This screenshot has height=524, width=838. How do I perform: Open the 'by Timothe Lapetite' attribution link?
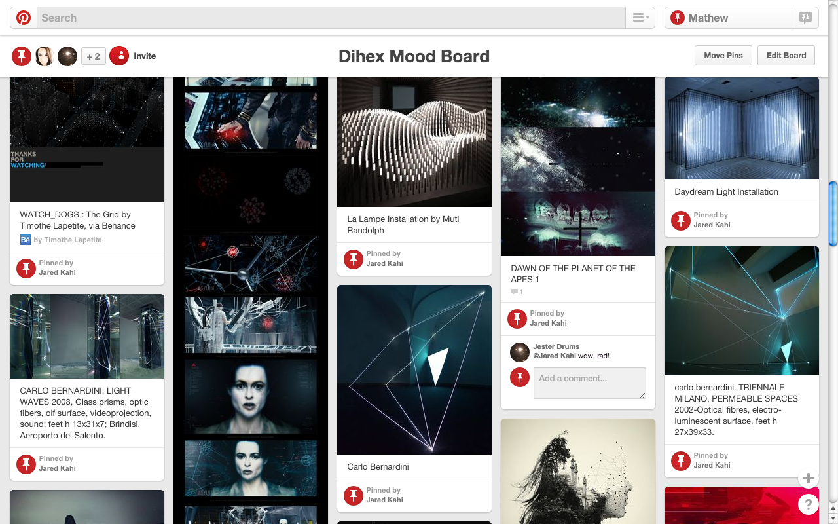(68, 240)
